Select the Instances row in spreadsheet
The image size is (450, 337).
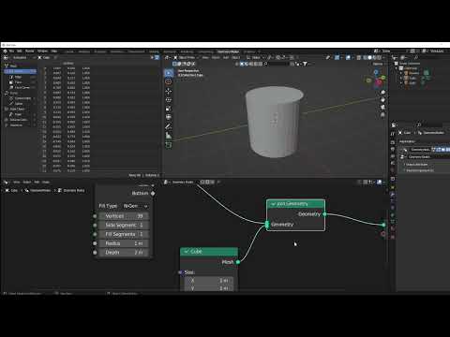(19, 125)
